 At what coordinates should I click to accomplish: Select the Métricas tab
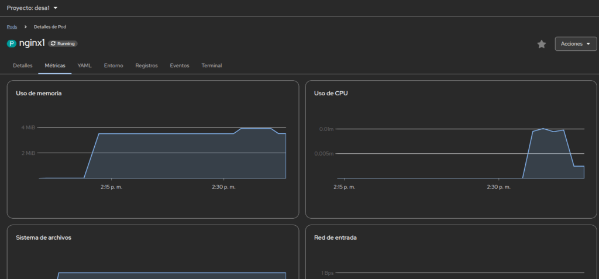(x=55, y=66)
